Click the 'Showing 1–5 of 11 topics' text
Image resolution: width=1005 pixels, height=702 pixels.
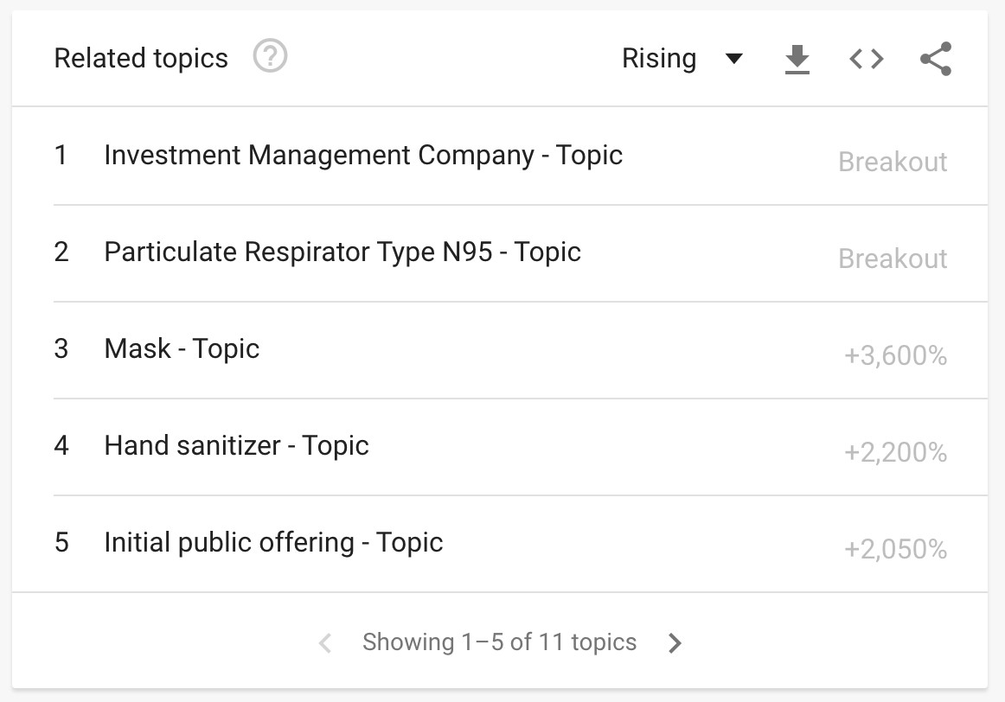[x=499, y=642]
